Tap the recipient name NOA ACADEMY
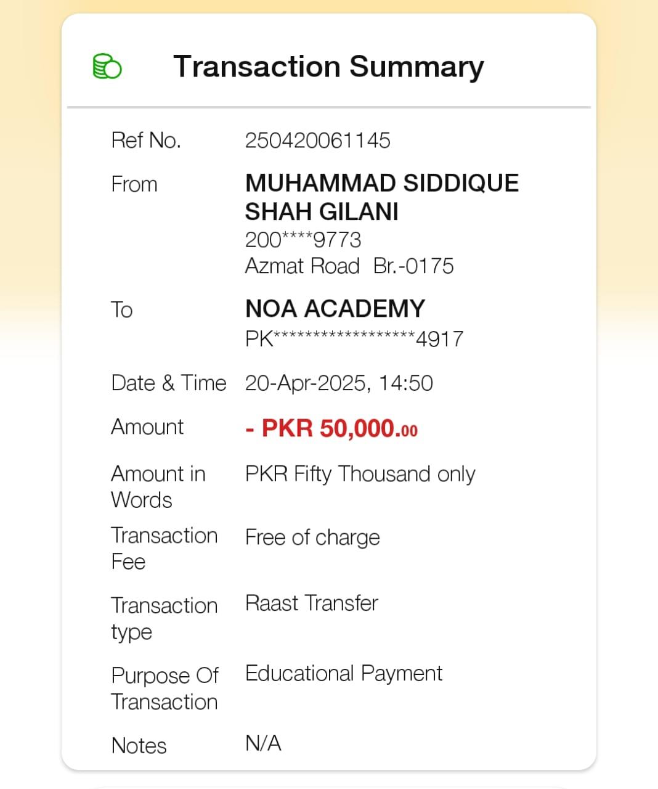This screenshot has height=789, width=658. pos(335,309)
